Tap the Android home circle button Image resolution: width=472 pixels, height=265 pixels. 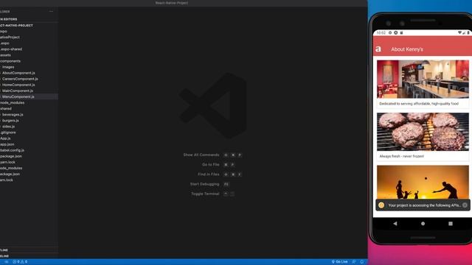pos(423,224)
